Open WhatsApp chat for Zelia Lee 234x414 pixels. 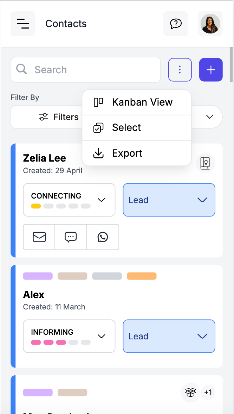tap(103, 237)
